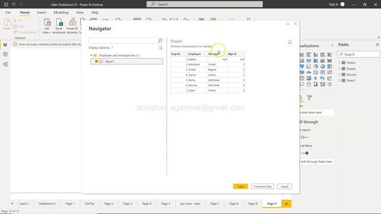Select the Python (Py) visual
This screenshot has height=214, width=381.
pyautogui.click(x=323, y=78)
